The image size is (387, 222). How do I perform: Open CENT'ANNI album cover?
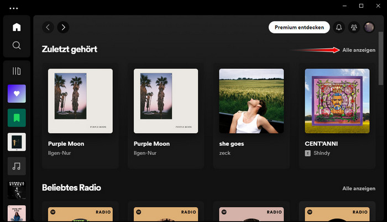tap(337, 101)
